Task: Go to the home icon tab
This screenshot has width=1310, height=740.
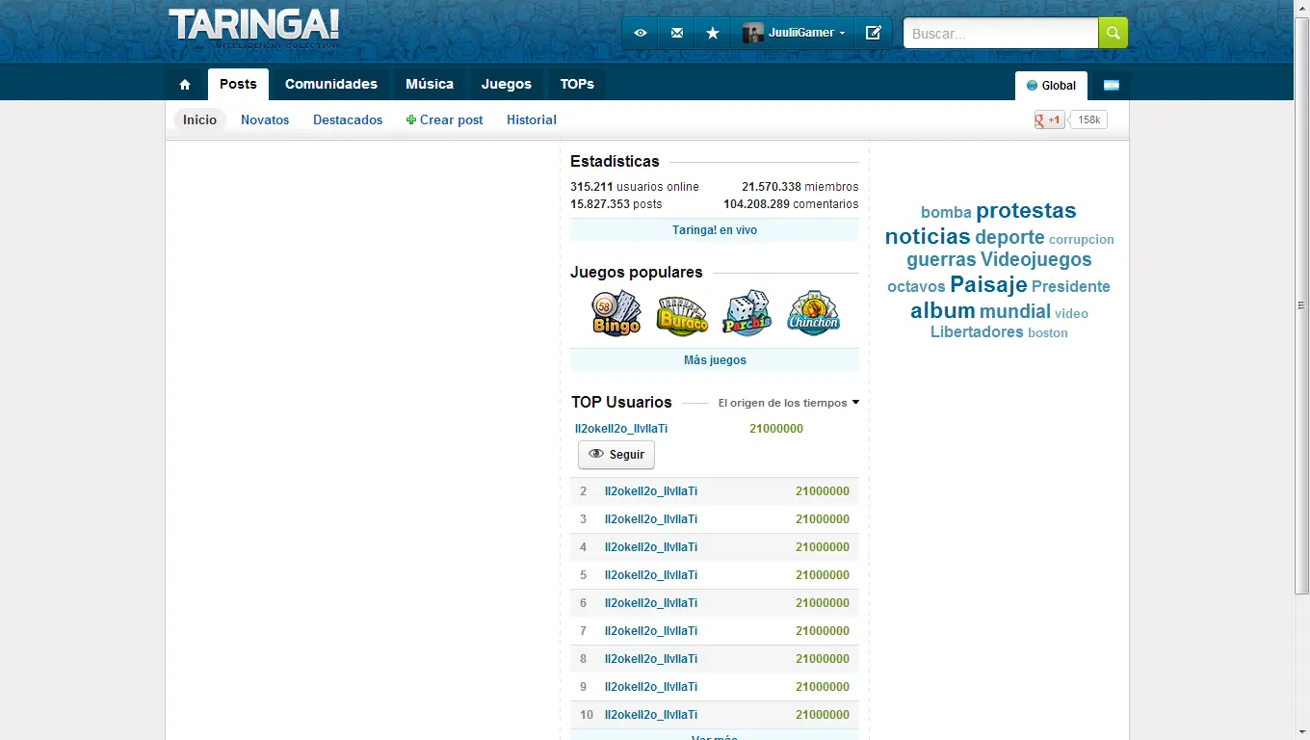Action: pyautogui.click(x=185, y=85)
